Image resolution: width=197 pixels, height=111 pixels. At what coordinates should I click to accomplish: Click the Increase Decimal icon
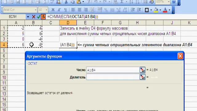coord(119,10)
